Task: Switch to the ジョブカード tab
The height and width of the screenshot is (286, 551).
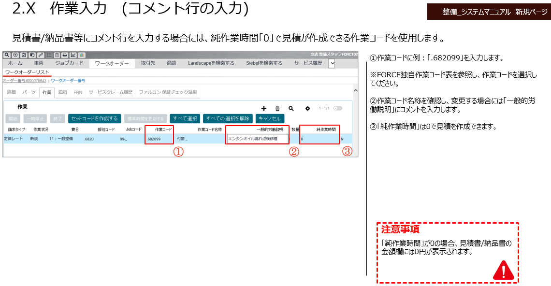Action: [69, 63]
